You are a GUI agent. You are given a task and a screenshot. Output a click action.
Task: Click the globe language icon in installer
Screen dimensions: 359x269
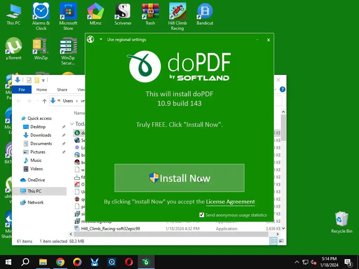(x=90, y=39)
